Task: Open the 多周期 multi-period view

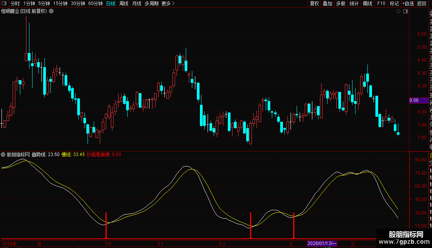Action: click(x=151, y=3)
